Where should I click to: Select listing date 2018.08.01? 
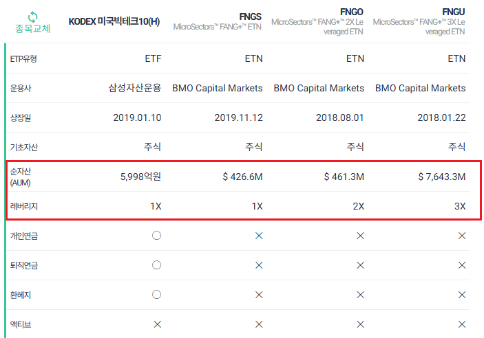[340, 117]
